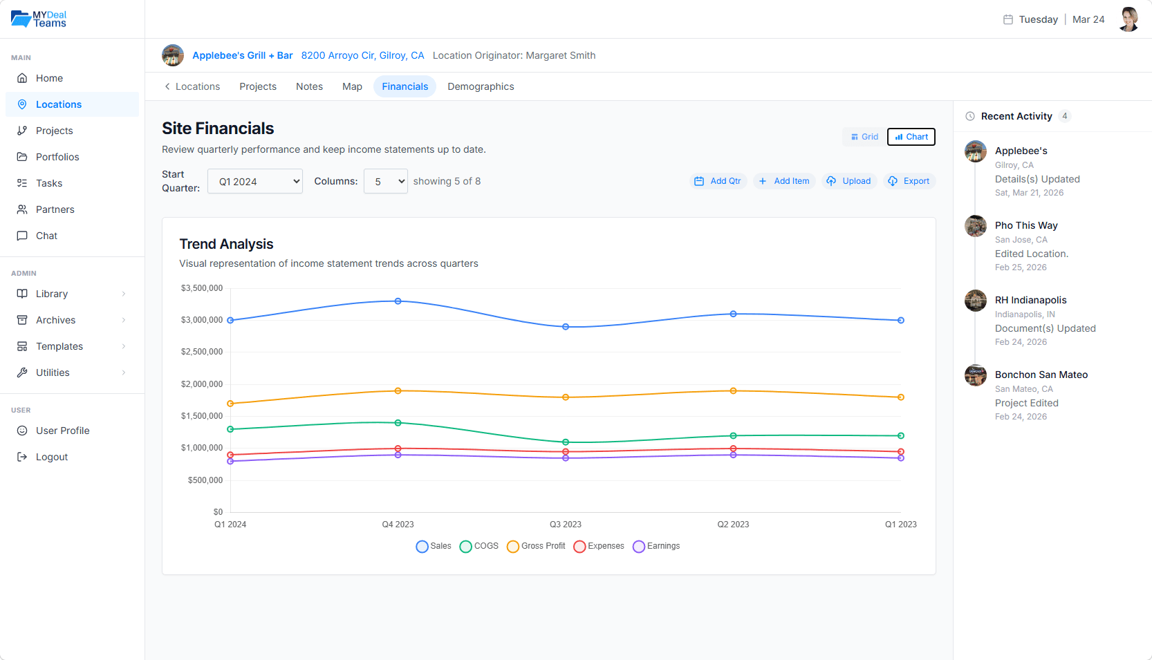Open Tasks in the sidebar
Viewport: 1152px width, 660px height.
point(72,183)
